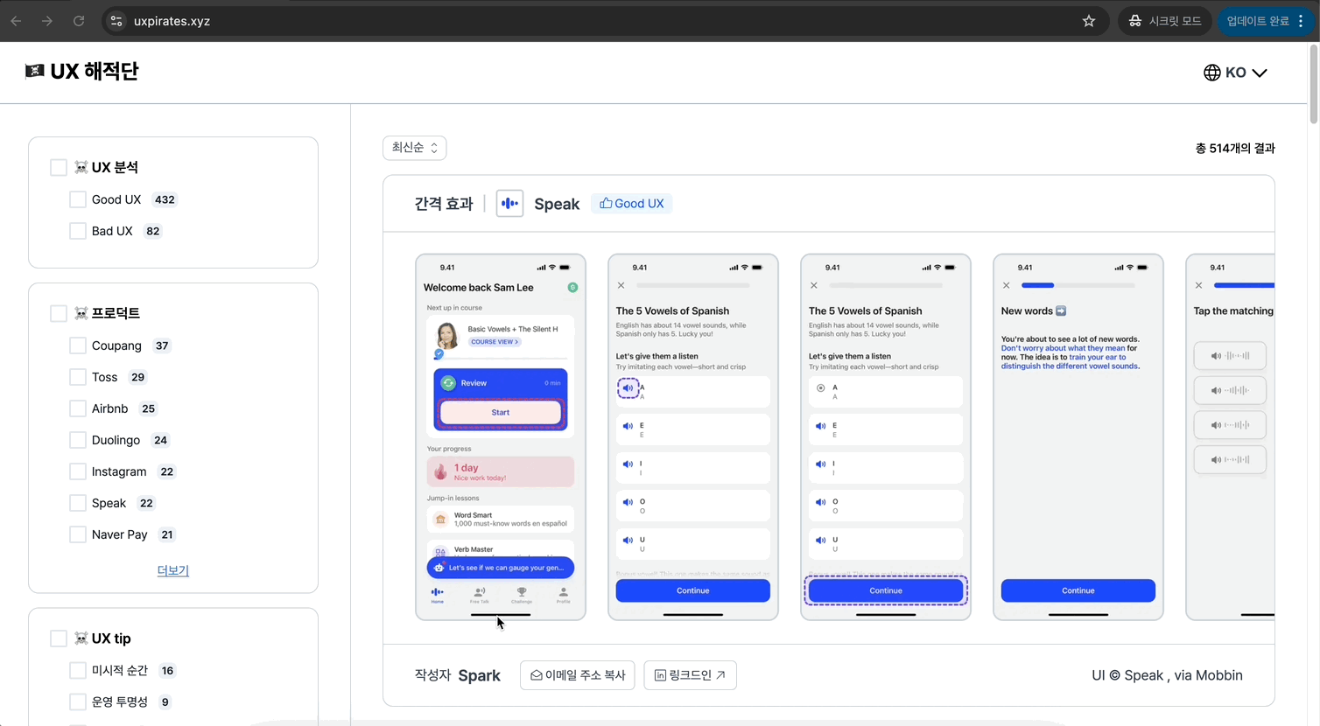Image resolution: width=1320 pixels, height=726 pixels.
Task: Click the close X in New words screenshot
Action: point(1007,285)
